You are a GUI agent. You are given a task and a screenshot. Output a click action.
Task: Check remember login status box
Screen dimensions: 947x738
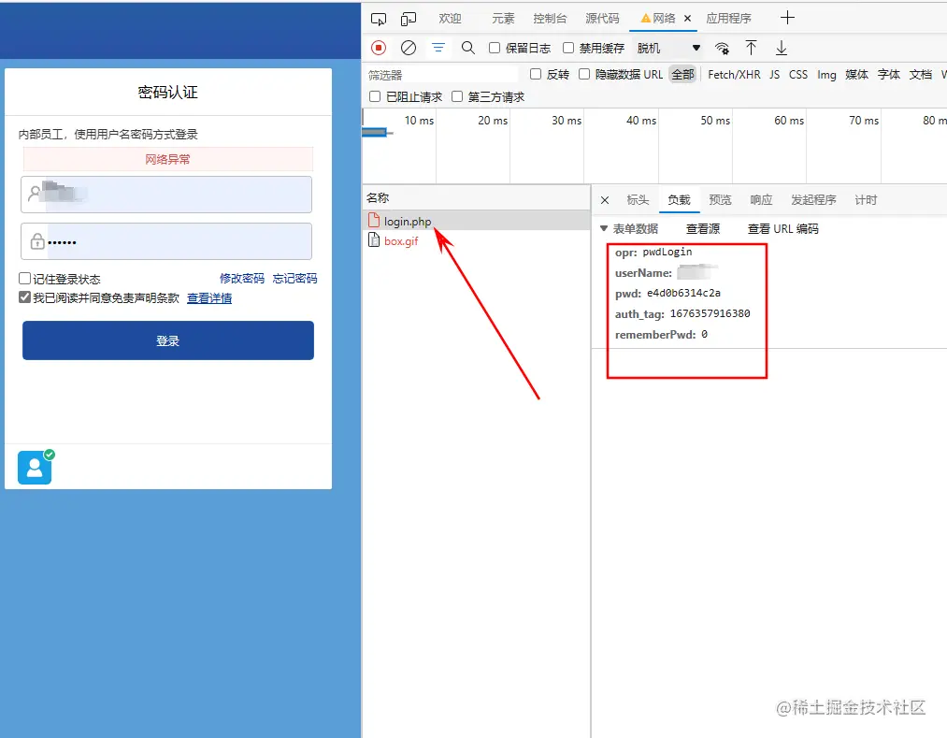[x=24, y=278]
